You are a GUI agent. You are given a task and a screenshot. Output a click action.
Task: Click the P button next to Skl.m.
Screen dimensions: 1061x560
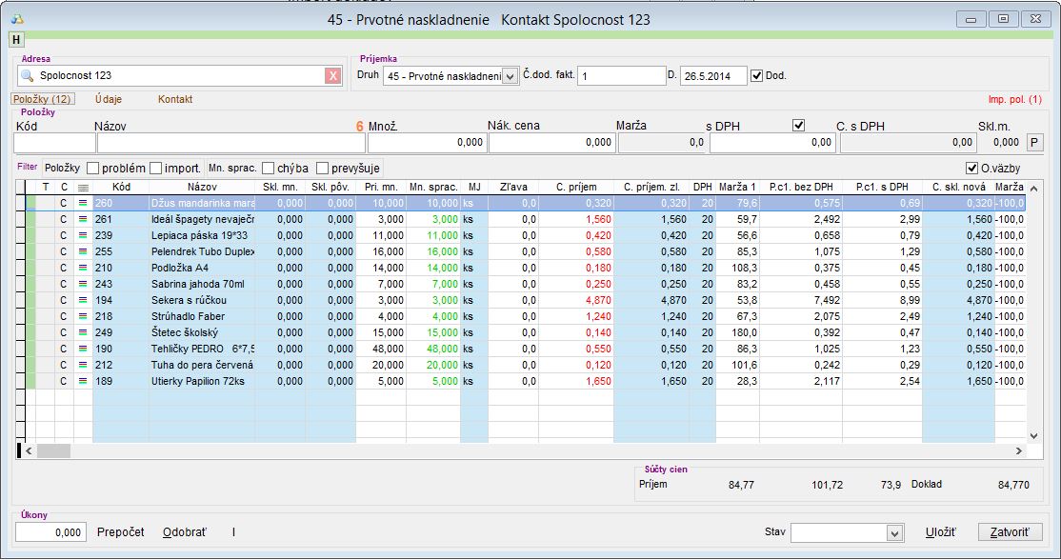[1034, 142]
